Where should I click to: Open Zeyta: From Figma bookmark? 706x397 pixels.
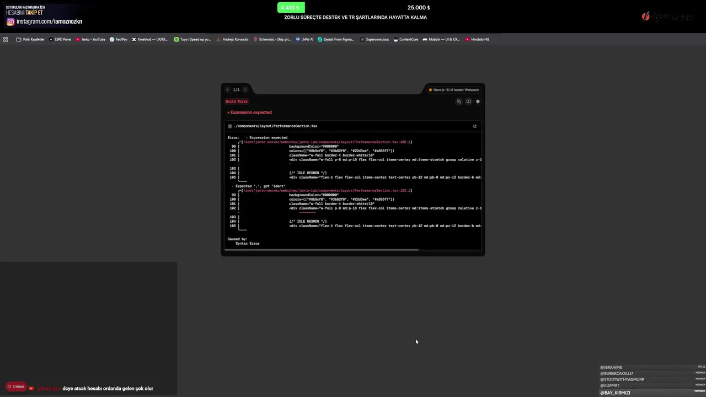[336, 40]
